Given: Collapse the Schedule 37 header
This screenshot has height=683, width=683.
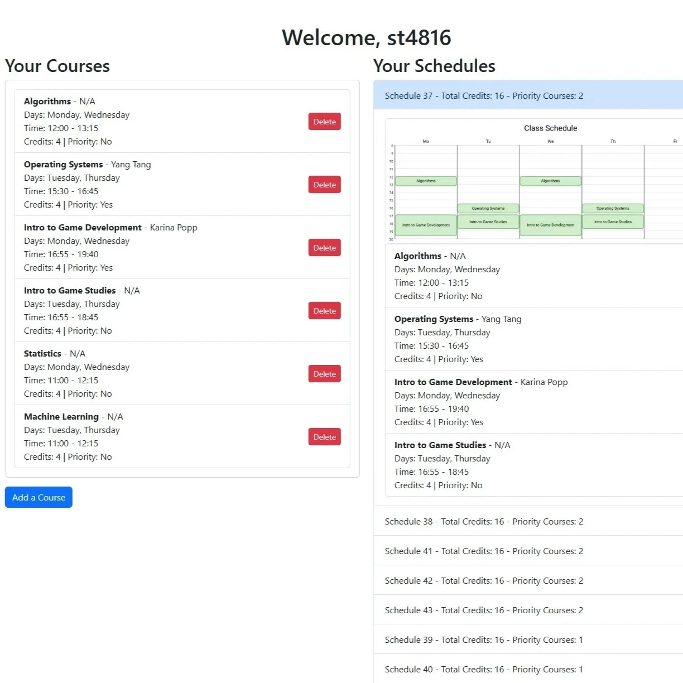Looking at the screenshot, I should click(484, 96).
